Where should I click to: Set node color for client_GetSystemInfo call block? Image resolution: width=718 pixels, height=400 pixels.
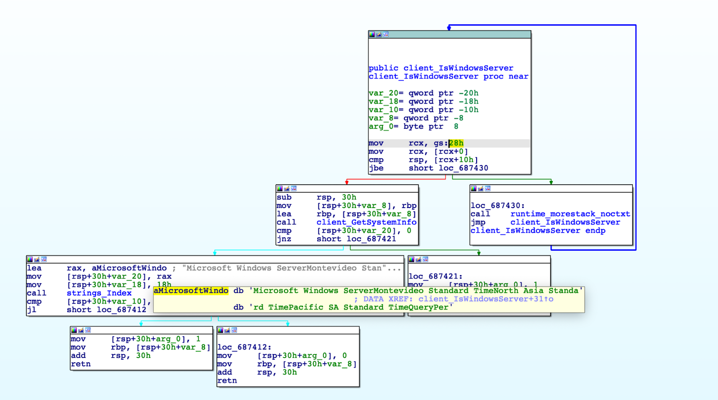click(x=280, y=189)
